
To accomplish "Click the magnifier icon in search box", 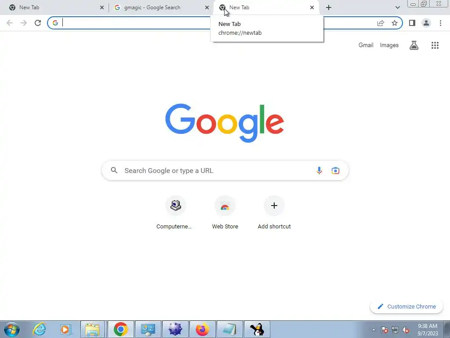I will [114, 170].
